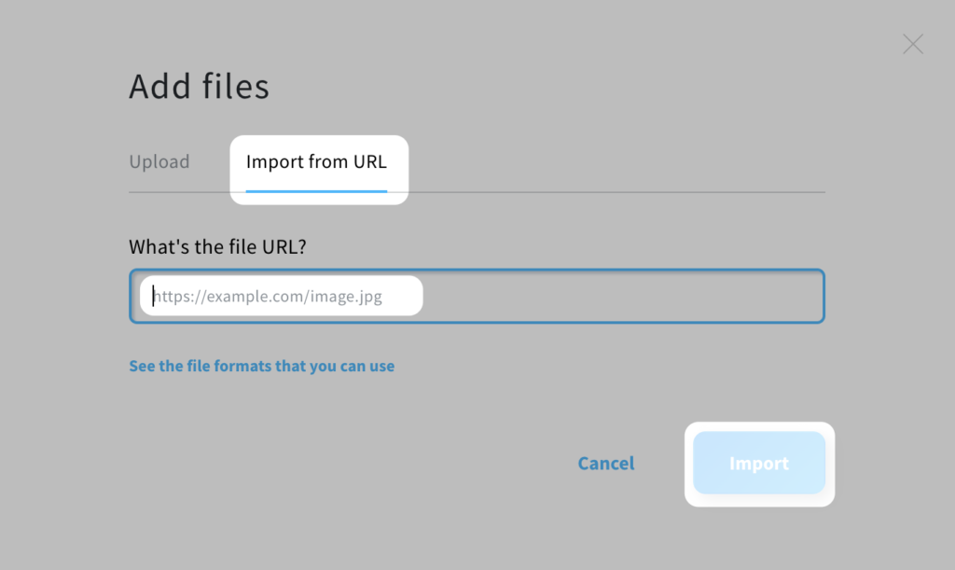The height and width of the screenshot is (570, 955).
Task: Switch to the Upload tab
Action: (x=159, y=162)
